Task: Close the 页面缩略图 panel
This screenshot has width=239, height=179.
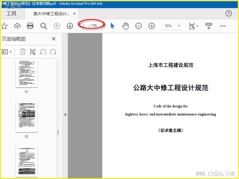Action: (54, 39)
